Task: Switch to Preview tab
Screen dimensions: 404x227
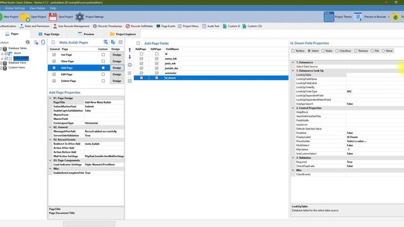Action: 86,34
